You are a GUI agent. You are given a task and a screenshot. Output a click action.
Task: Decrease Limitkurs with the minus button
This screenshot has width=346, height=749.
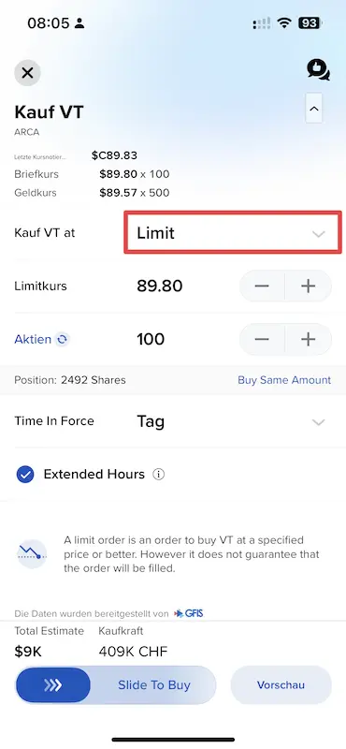262,286
